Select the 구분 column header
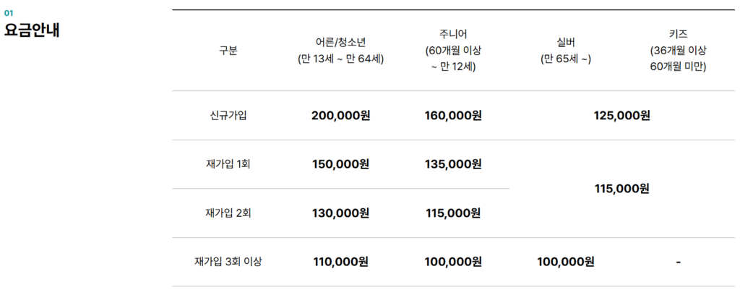The image size is (740, 295). pos(228,51)
